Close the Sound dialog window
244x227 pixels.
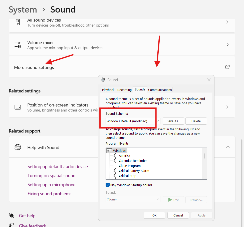click(209, 80)
